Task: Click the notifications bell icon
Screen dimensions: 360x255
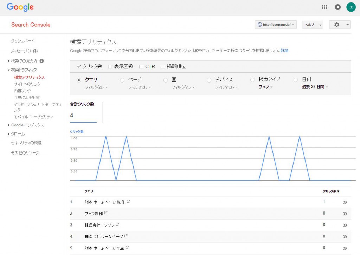Action: point(337,7)
